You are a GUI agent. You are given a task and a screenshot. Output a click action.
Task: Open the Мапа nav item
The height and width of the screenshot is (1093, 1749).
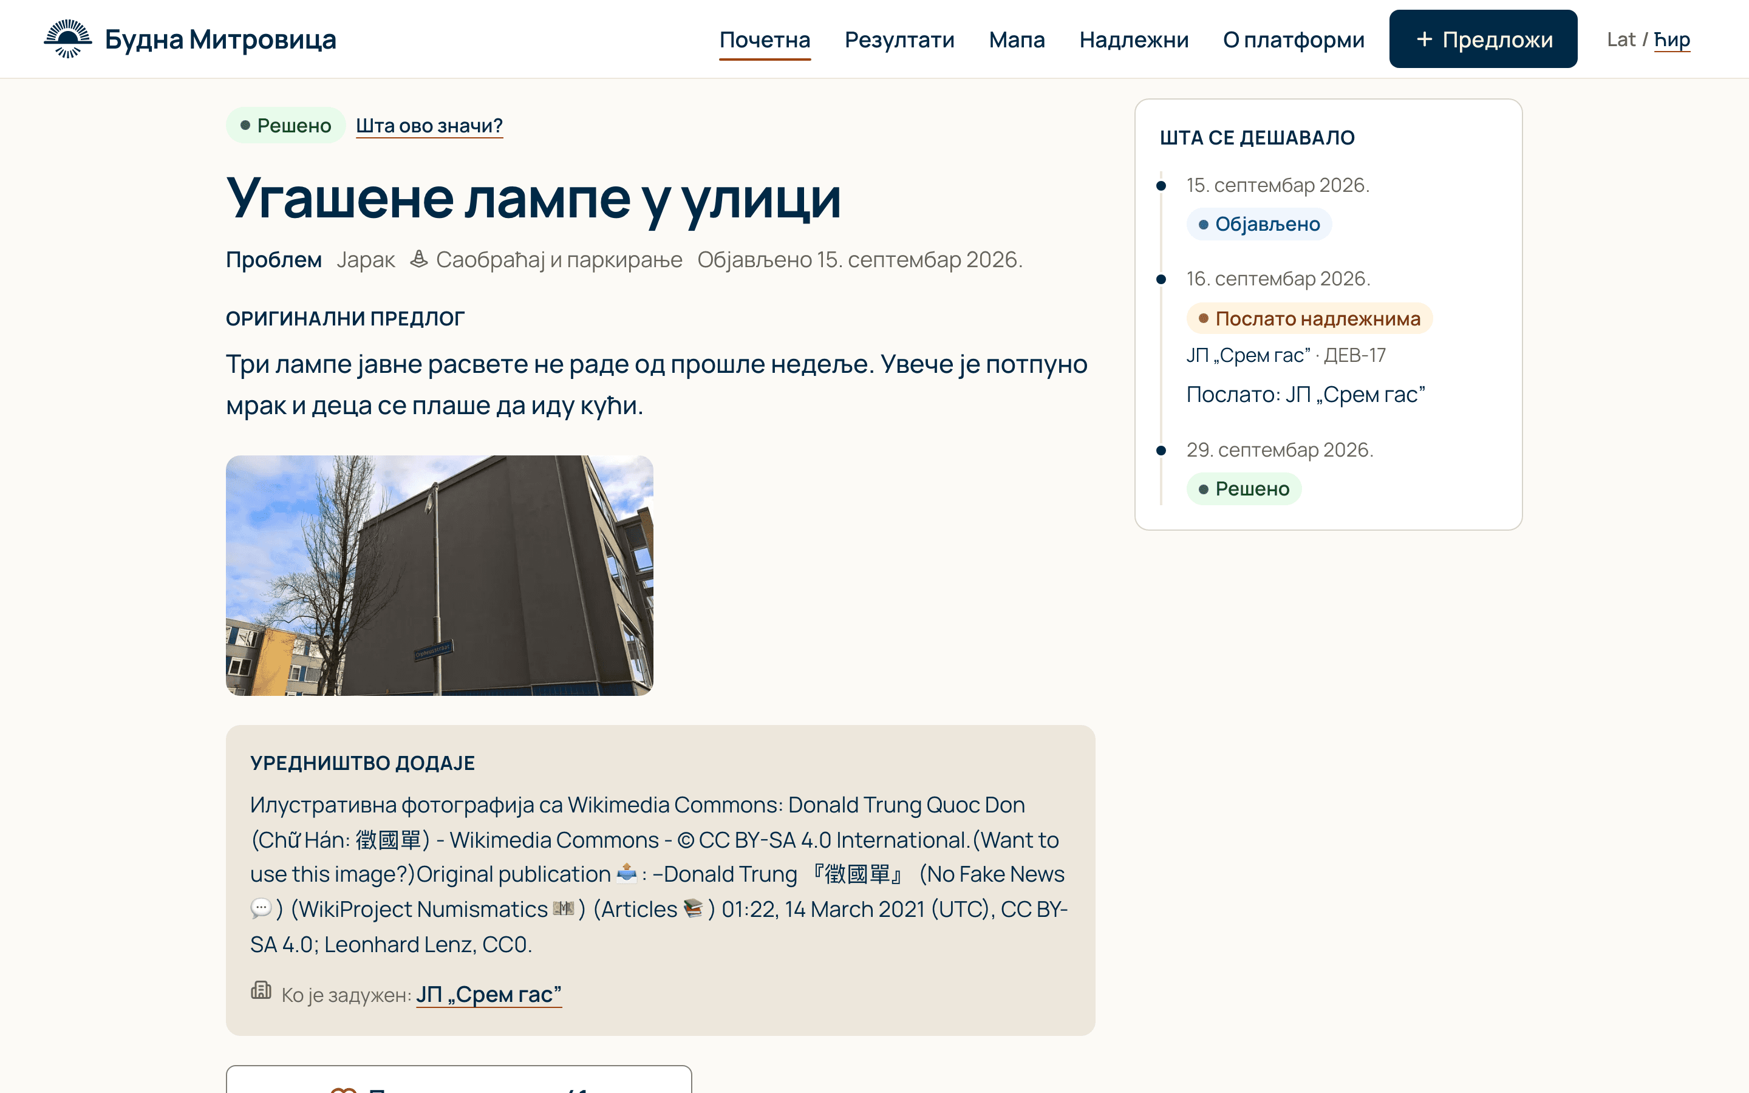[x=1016, y=39]
